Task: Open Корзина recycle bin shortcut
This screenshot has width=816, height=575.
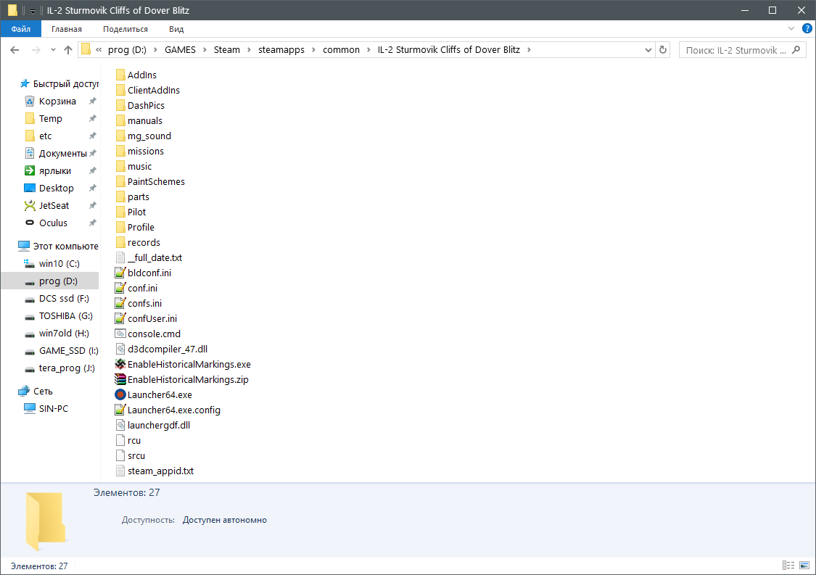Action: 57,101
